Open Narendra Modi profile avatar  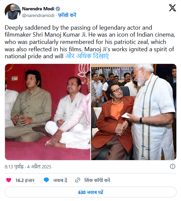pyautogui.click(x=13, y=12)
